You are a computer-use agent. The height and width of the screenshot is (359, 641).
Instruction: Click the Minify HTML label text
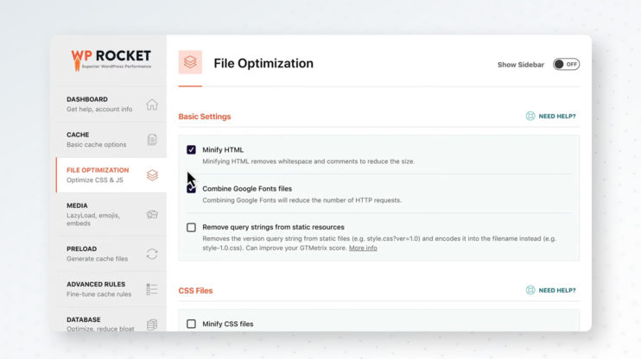(223, 150)
